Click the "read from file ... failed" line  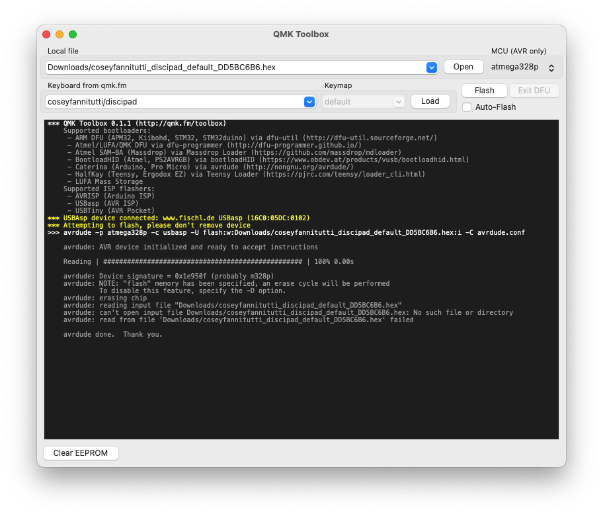(239, 320)
